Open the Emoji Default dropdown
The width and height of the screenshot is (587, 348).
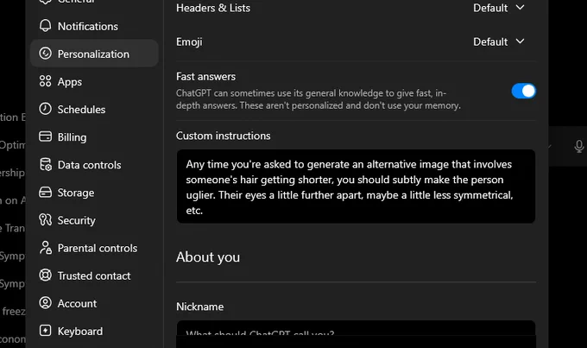point(499,41)
